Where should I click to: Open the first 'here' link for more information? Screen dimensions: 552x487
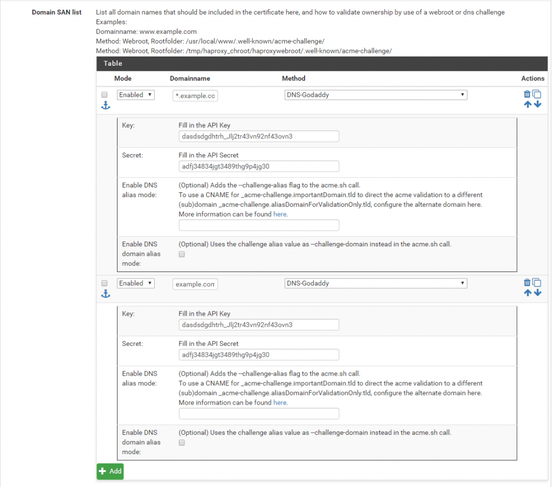pyautogui.click(x=280, y=214)
